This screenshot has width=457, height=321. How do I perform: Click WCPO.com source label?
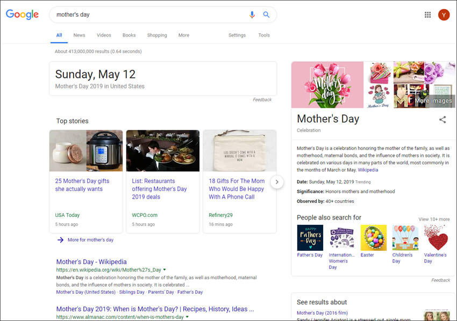tap(145, 215)
